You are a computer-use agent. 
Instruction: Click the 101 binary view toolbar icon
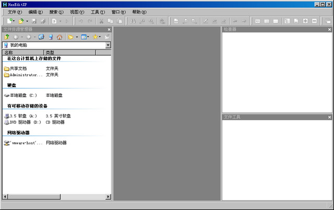[257, 21]
